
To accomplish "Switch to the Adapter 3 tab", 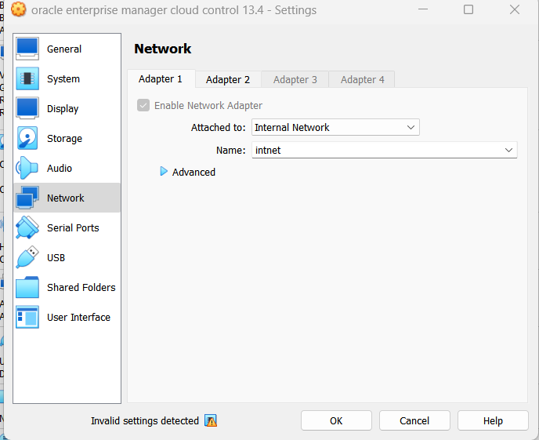I will pyautogui.click(x=295, y=80).
